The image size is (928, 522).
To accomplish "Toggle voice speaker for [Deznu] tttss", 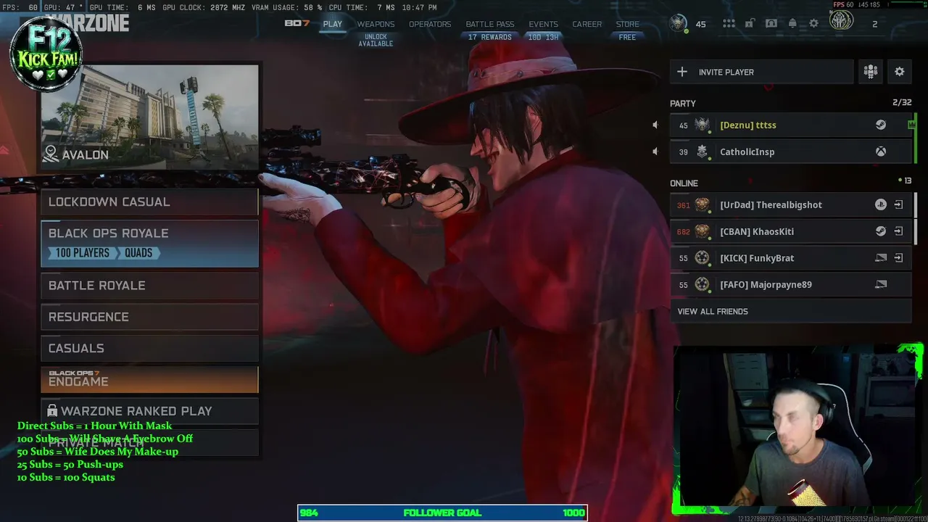I will tap(655, 125).
